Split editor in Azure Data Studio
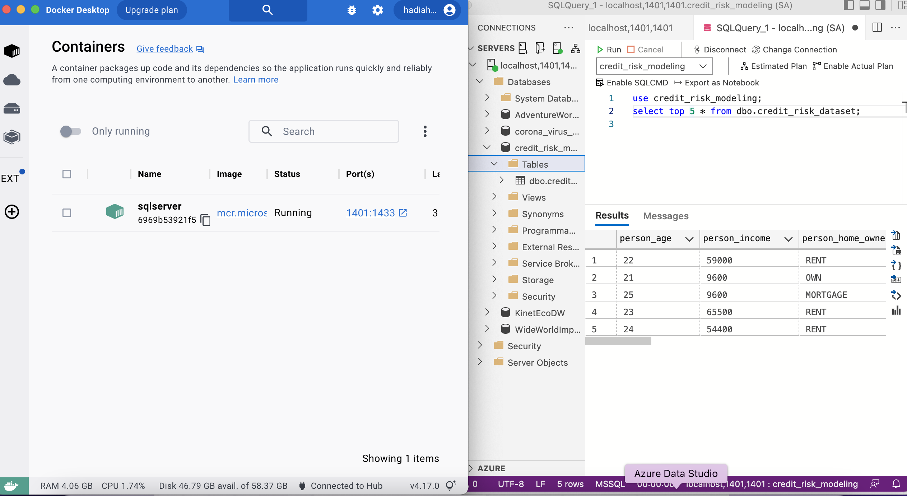The image size is (907, 496). coord(877,28)
